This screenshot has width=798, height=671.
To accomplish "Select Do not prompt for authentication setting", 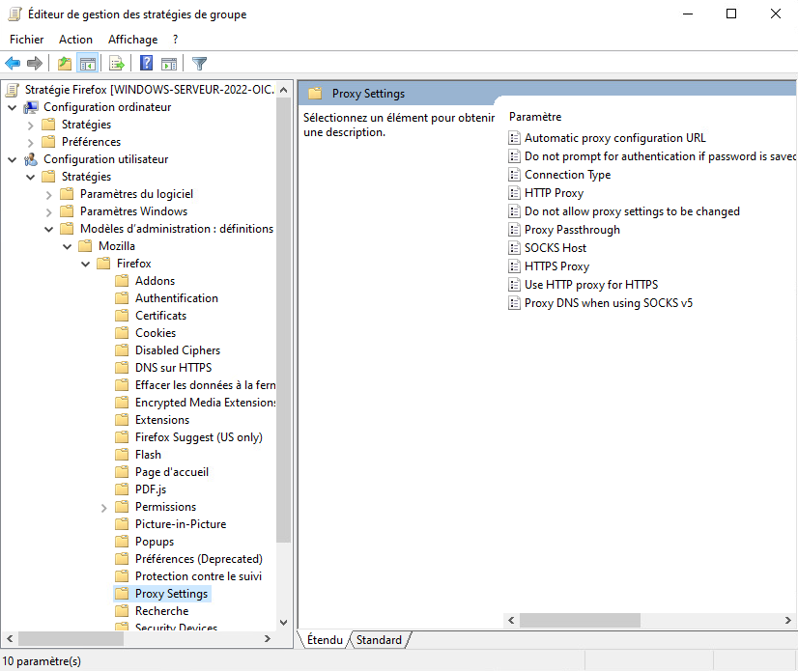I will (x=660, y=156).
